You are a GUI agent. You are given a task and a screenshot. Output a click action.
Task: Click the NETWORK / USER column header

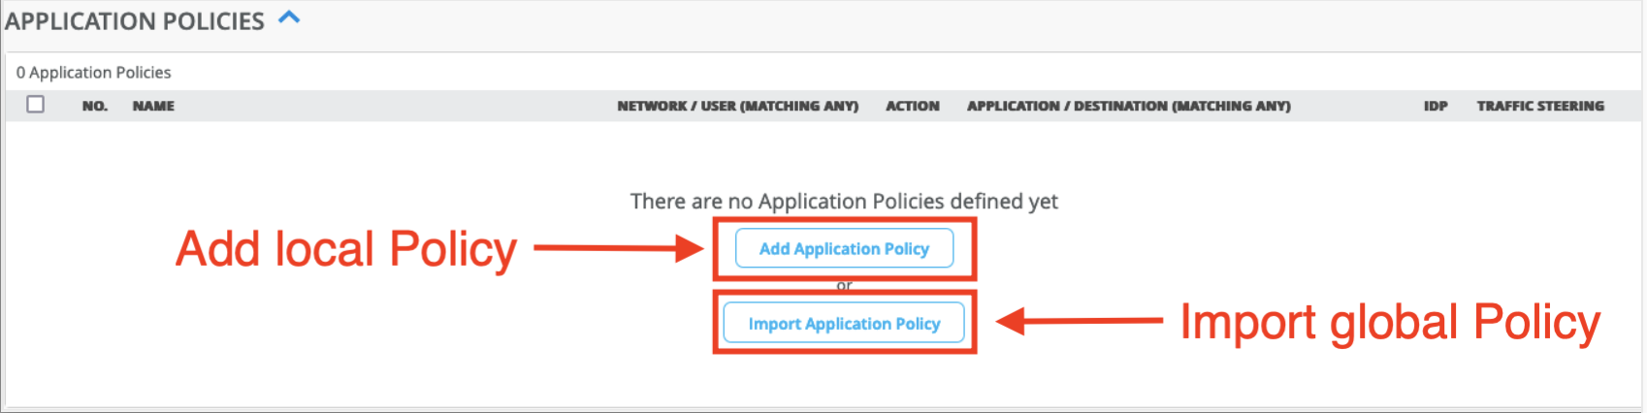(x=737, y=107)
